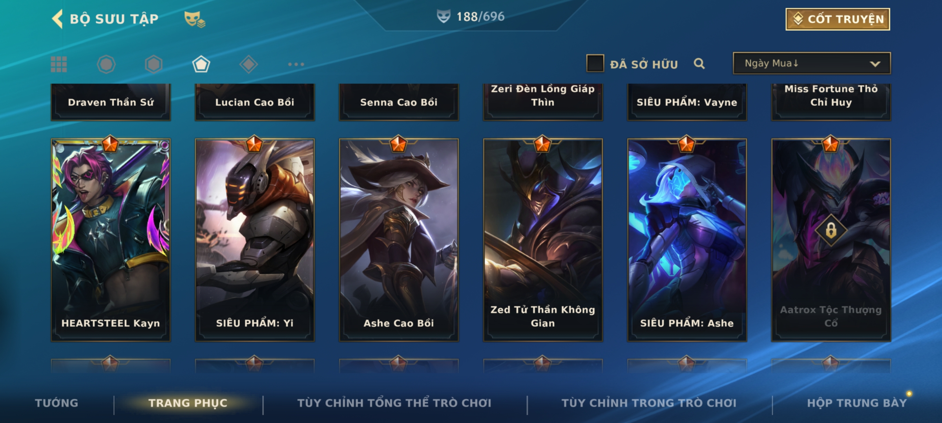
Task: Switch to the HỘP TRƯNG BÀY tab
Action: point(857,403)
